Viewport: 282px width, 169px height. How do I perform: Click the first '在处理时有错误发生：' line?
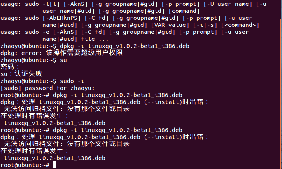tap(35, 116)
